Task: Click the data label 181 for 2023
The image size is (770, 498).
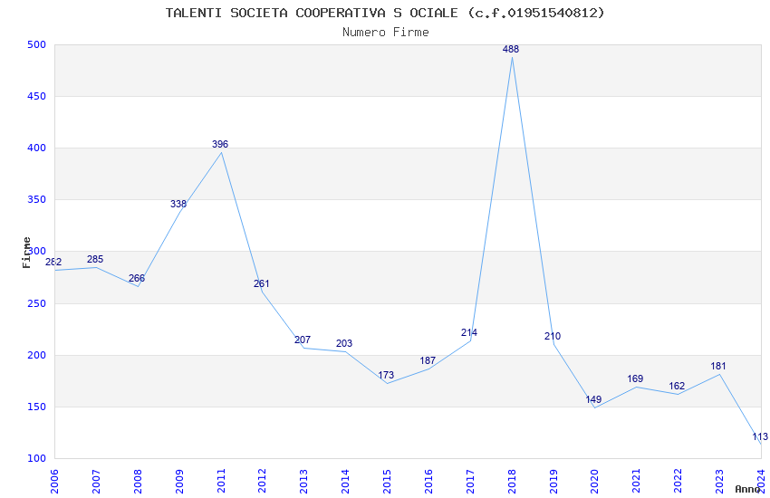Action: [x=718, y=367]
